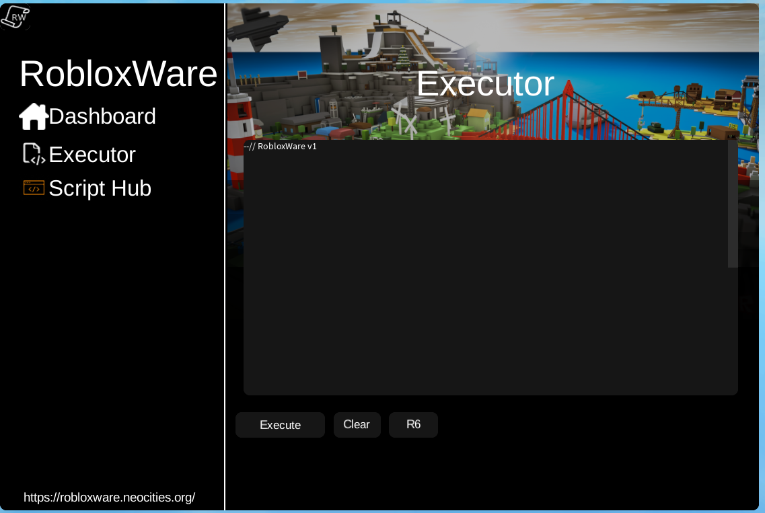Toggle the R6 button
765x513 pixels.
point(413,425)
